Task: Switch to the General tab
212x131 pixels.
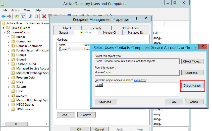Action: click(64, 33)
